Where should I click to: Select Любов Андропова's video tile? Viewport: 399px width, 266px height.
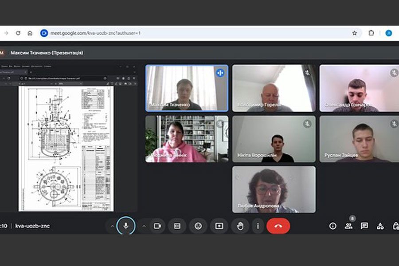point(274,190)
